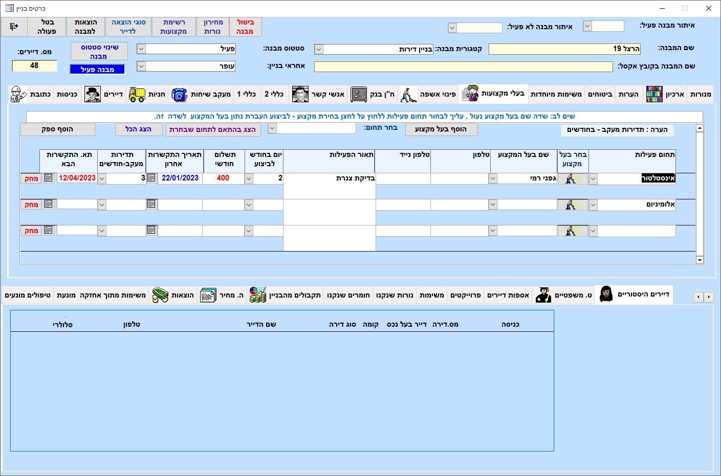Open the איתור מבנה פעיל dropdown

coord(587,26)
